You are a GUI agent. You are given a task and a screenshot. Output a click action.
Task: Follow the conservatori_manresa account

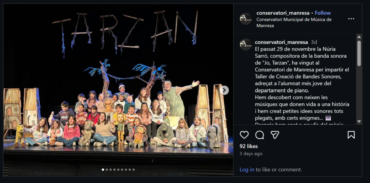(323, 13)
